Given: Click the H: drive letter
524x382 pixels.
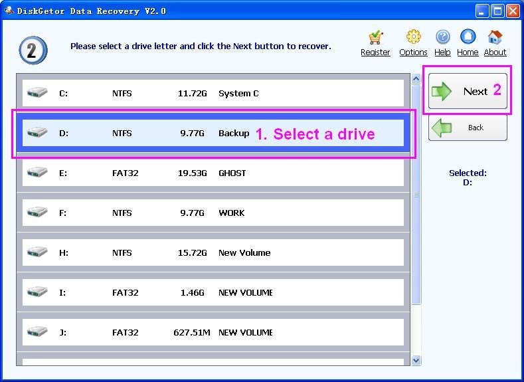Looking at the screenshot, I should pyautogui.click(x=64, y=252).
